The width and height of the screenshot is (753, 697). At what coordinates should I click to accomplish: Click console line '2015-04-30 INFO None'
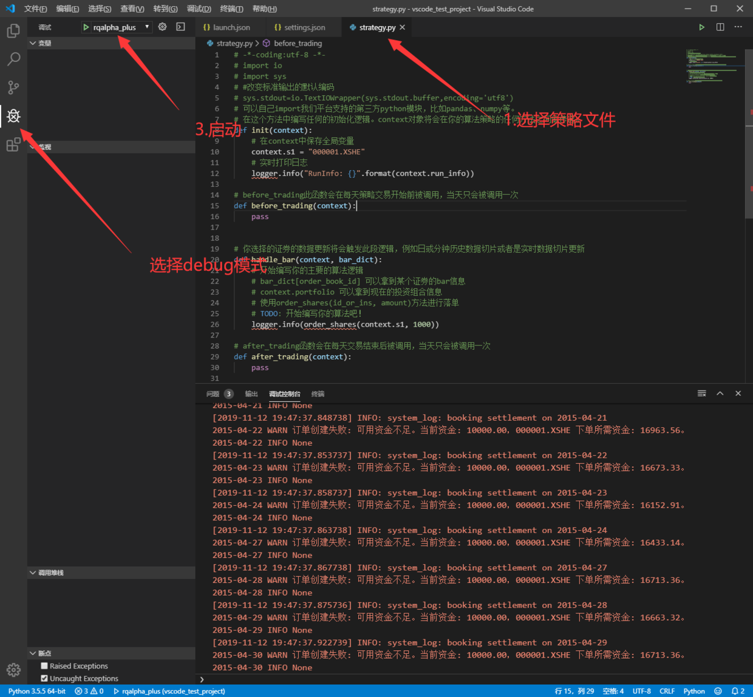point(262,667)
